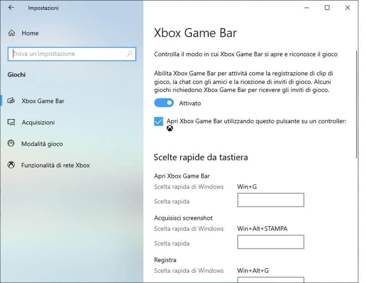Click the vertical scrollbar of the settings page
This screenshot has height=283, width=366.
tap(356, 104)
